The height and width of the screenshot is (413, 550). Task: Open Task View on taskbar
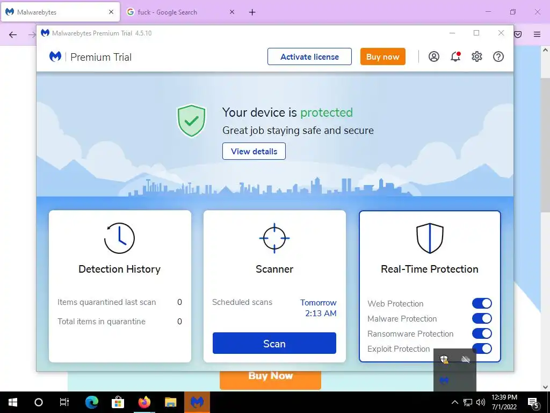(64, 402)
